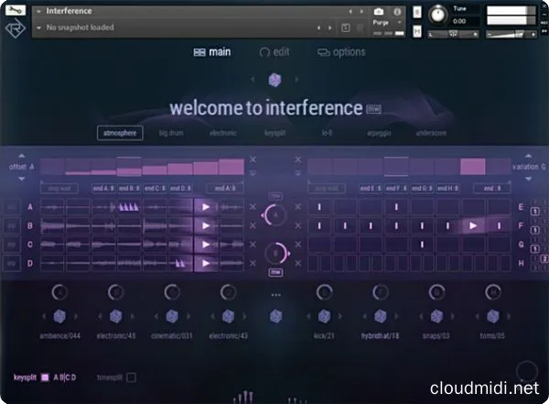Adjust the Tune knob
Image resolution: width=549 pixels, height=404 pixels.
[x=437, y=15]
